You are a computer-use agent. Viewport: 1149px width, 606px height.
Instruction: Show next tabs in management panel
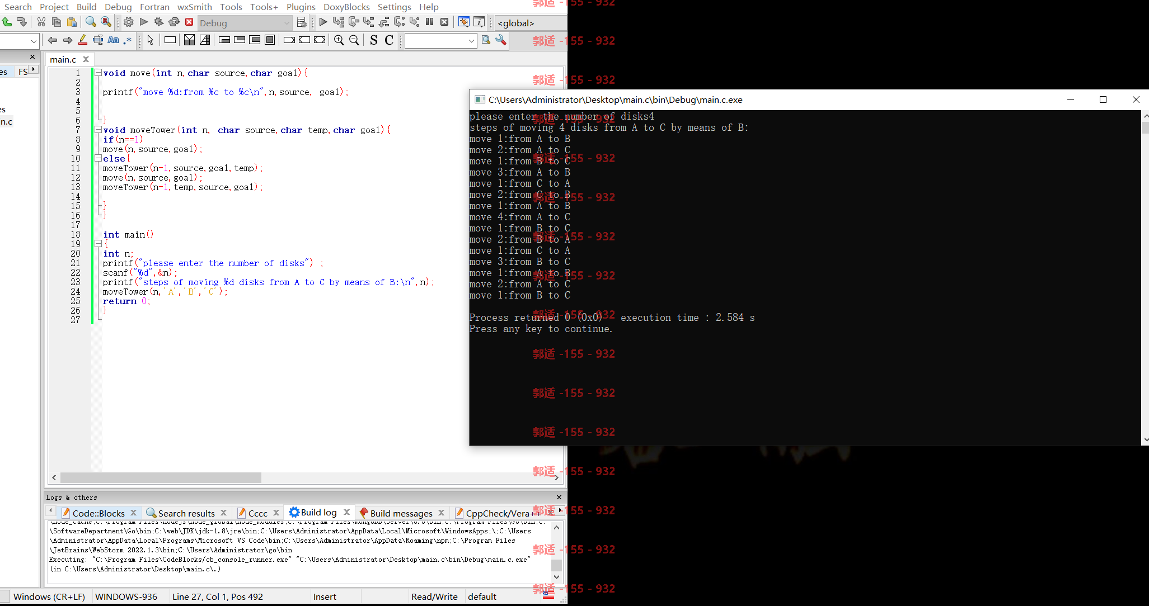click(34, 69)
